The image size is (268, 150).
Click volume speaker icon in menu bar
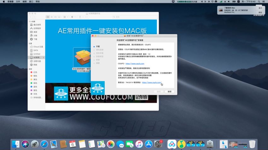tap(229, 2)
